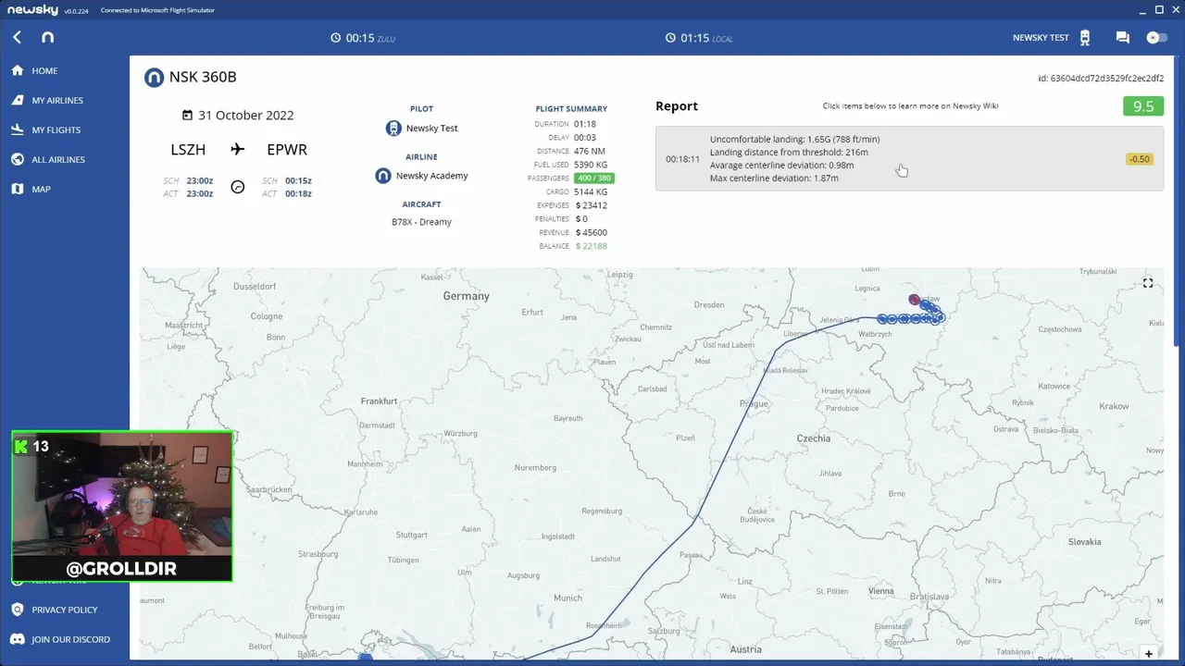The image size is (1185, 666).
Task: Click arrival airport EPWR
Action: (x=287, y=150)
